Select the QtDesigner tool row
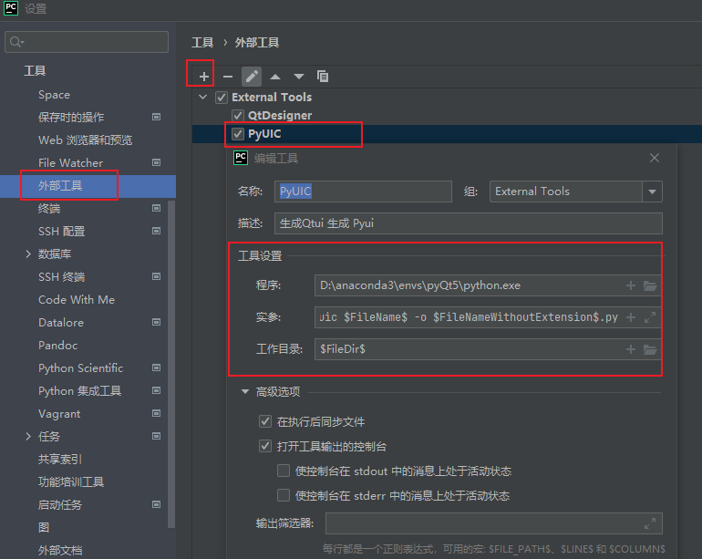Viewport: 702px width, 559px height. (280, 116)
